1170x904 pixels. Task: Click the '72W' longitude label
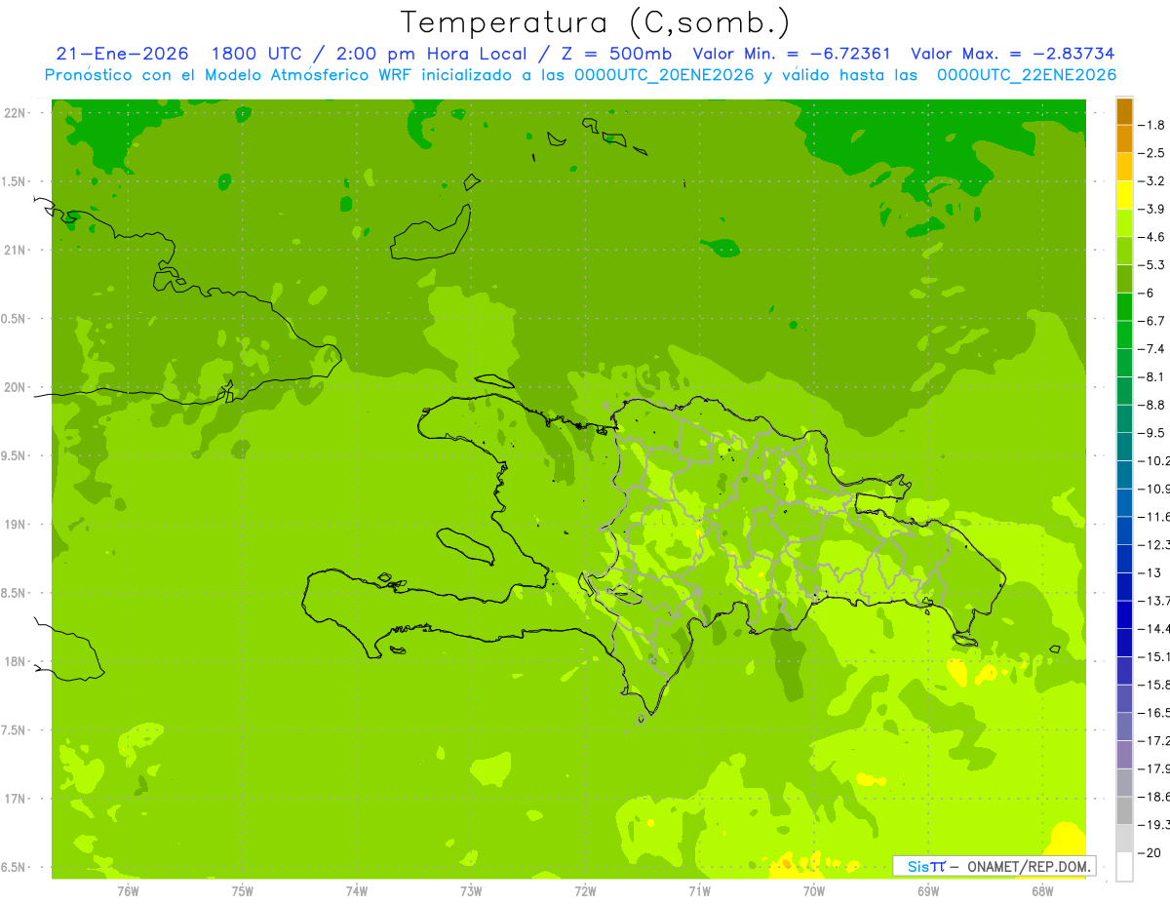(585, 890)
